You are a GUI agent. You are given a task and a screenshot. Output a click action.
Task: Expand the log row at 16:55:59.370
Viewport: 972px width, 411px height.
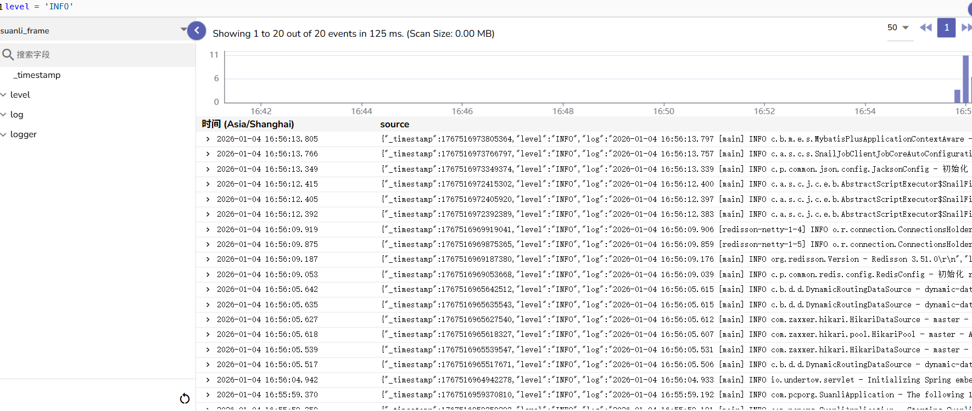coord(208,395)
